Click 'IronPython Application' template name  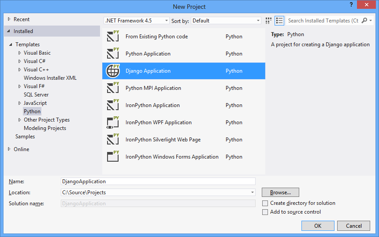click(152, 105)
